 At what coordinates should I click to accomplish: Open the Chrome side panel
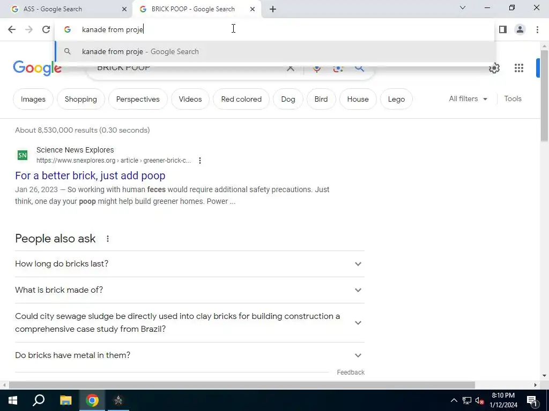point(503,29)
